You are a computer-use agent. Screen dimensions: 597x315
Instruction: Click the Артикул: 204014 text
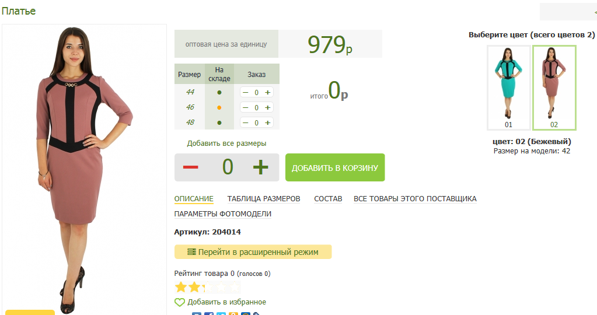pos(208,232)
